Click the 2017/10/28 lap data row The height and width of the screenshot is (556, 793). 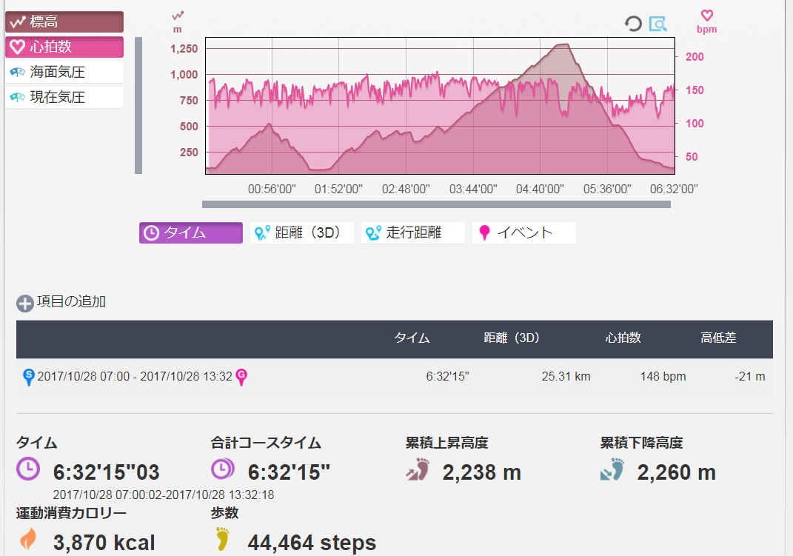click(394, 377)
